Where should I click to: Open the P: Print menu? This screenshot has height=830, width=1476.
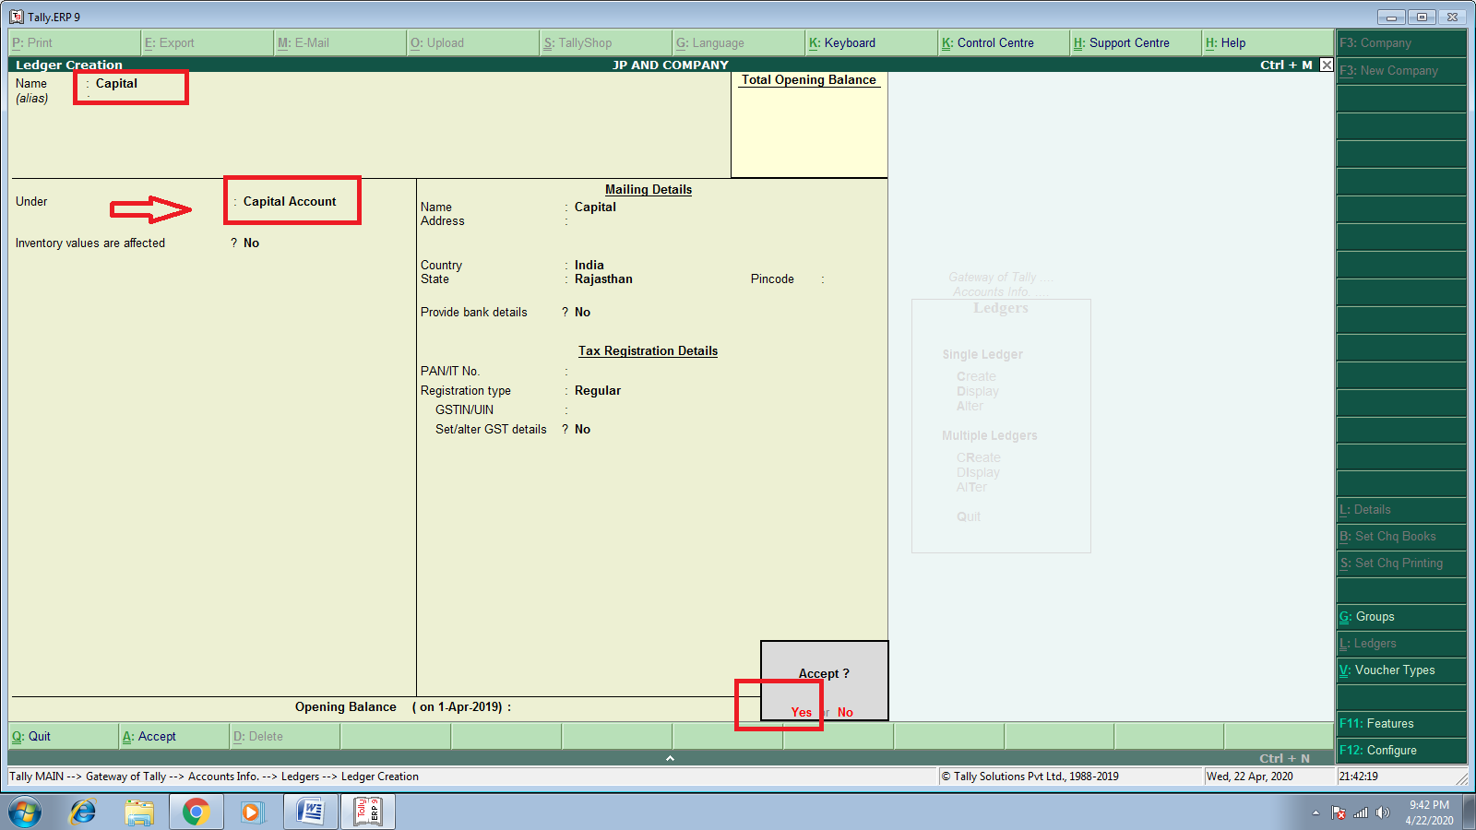point(74,42)
